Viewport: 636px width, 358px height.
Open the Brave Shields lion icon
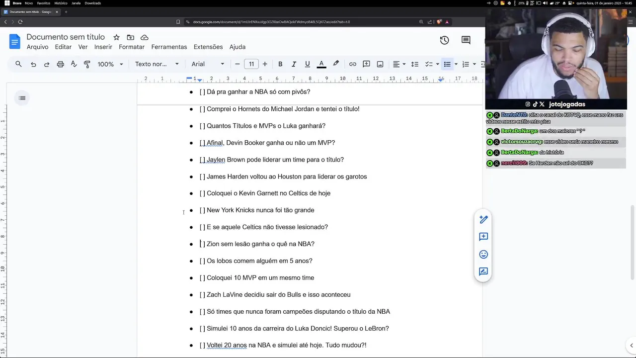(439, 22)
